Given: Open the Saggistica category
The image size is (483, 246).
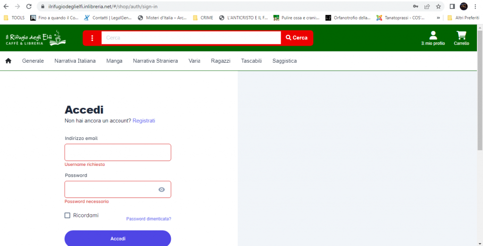Looking at the screenshot, I should (x=284, y=61).
